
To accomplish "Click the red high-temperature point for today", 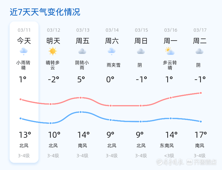I will (x=21, y=99).
